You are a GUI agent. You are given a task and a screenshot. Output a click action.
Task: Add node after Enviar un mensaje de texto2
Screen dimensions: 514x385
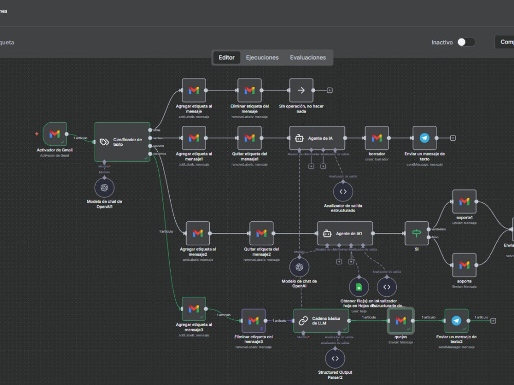pos(493,321)
